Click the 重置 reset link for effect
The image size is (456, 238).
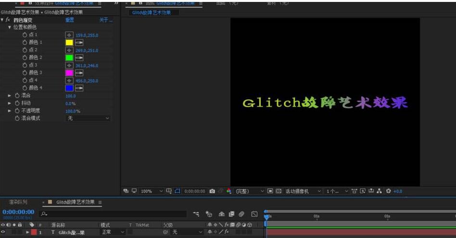tap(70, 20)
